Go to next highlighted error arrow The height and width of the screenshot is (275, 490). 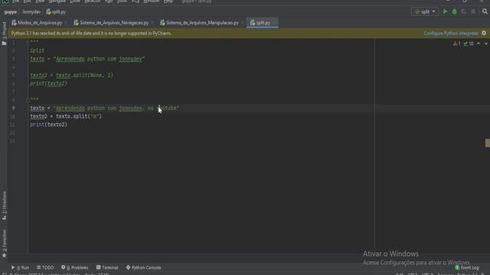(486, 44)
